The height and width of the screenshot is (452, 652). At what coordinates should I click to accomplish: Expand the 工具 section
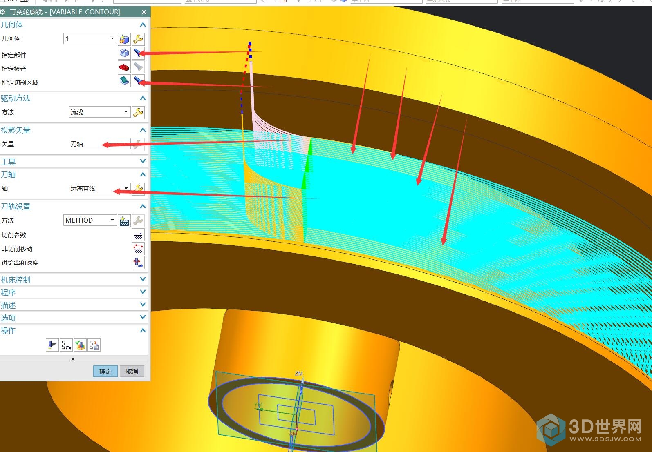(x=143, y=162)
